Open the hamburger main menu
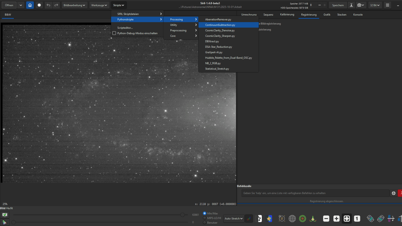The height and width of the screenshot is (226, 402). (x=387, y=5)
